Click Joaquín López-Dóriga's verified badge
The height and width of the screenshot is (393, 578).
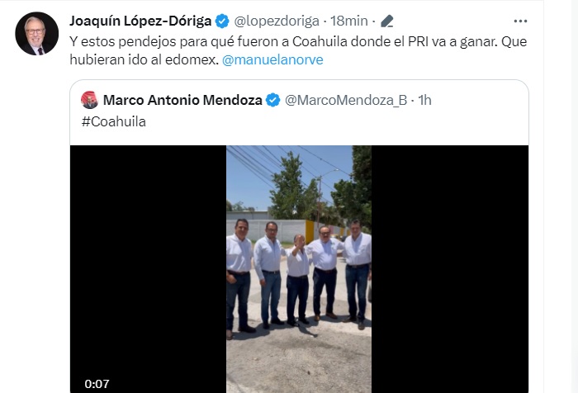pyautogui.click(x=222, y=21)
